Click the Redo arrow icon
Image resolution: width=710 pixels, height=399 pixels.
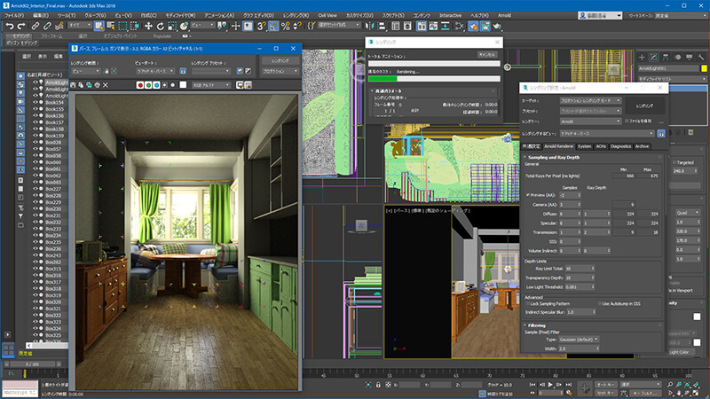point(20,27)
